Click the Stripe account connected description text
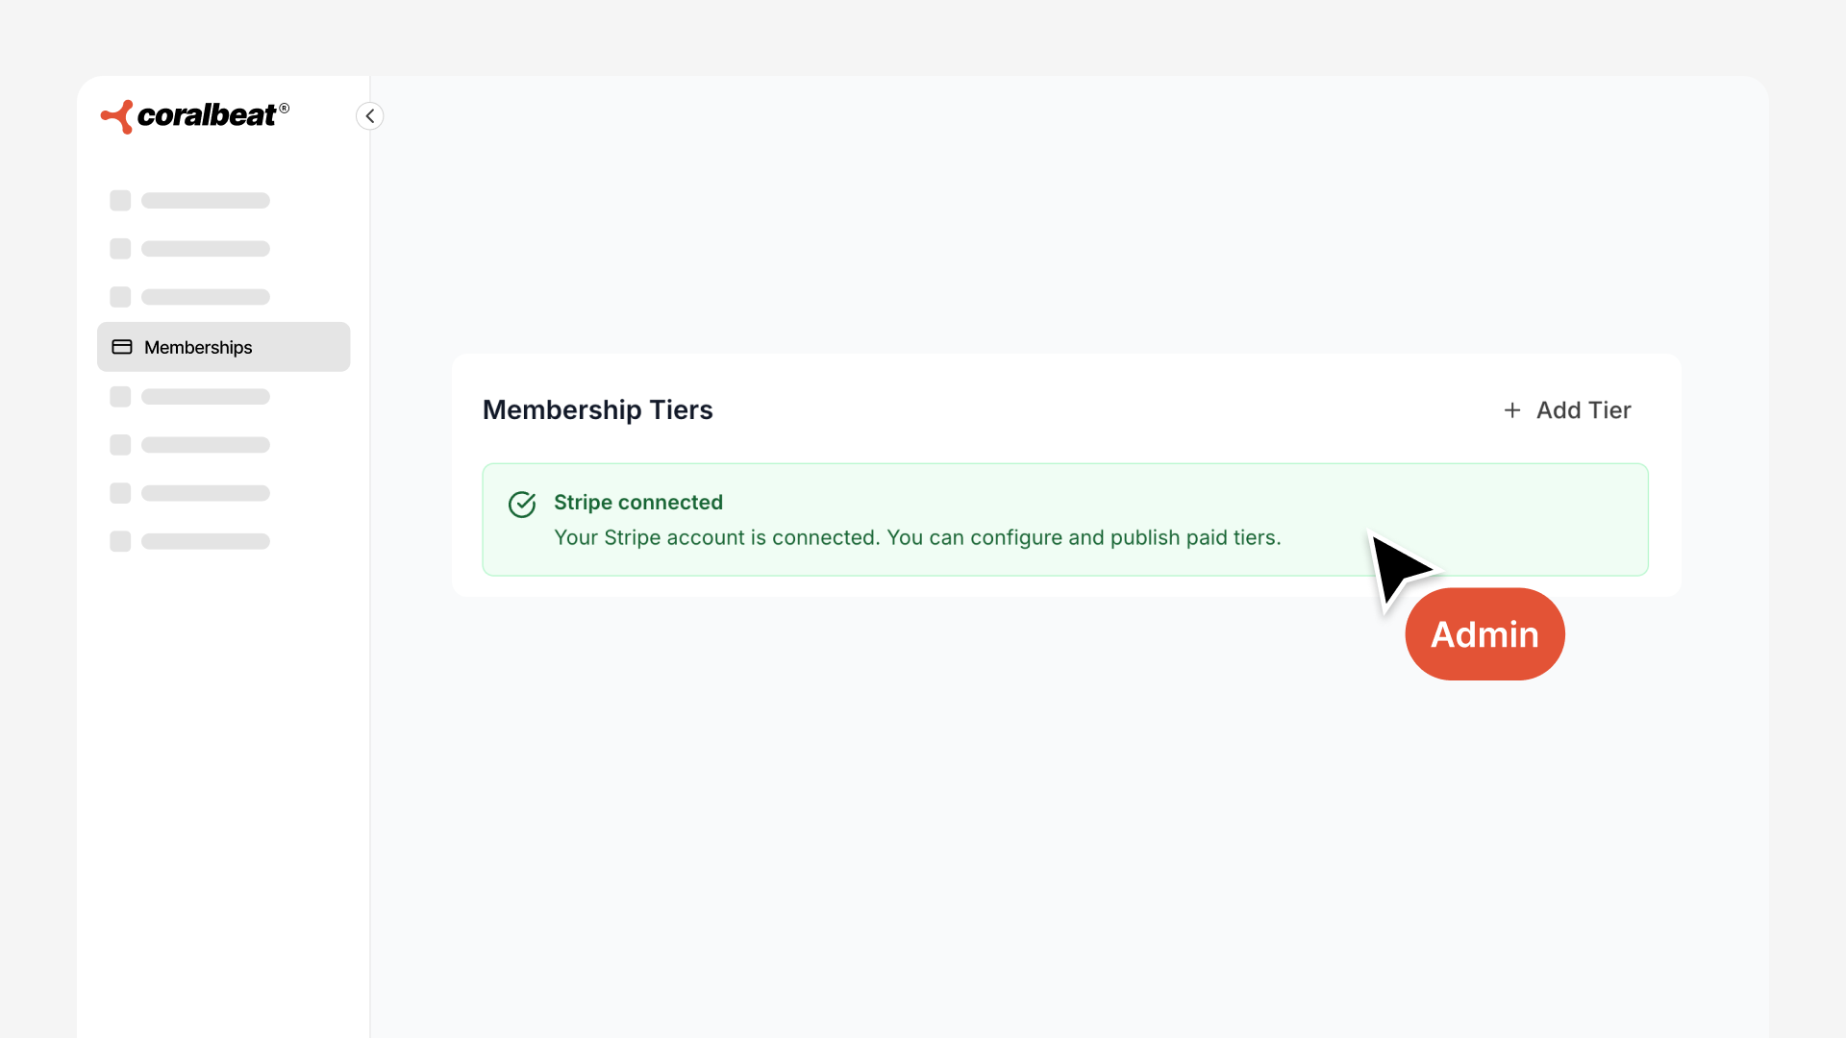This screenshot has height=1038, width=1846. pyautogui.click(x=917, y=538)
